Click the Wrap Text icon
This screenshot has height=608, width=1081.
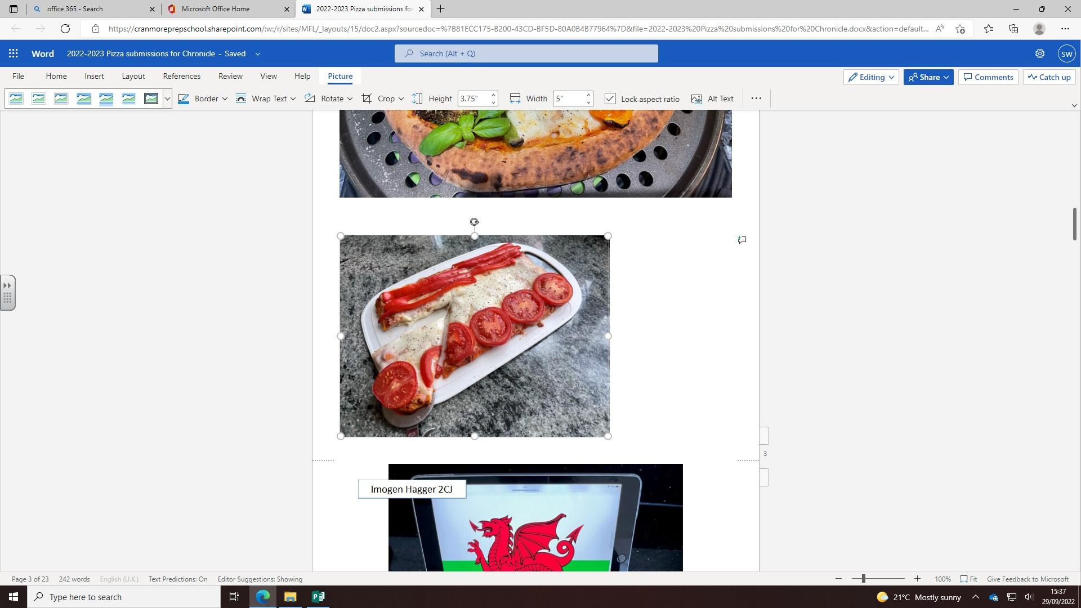tap(241, 99)
